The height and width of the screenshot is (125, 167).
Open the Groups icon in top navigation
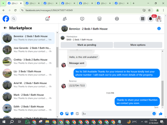click(117, 19)
